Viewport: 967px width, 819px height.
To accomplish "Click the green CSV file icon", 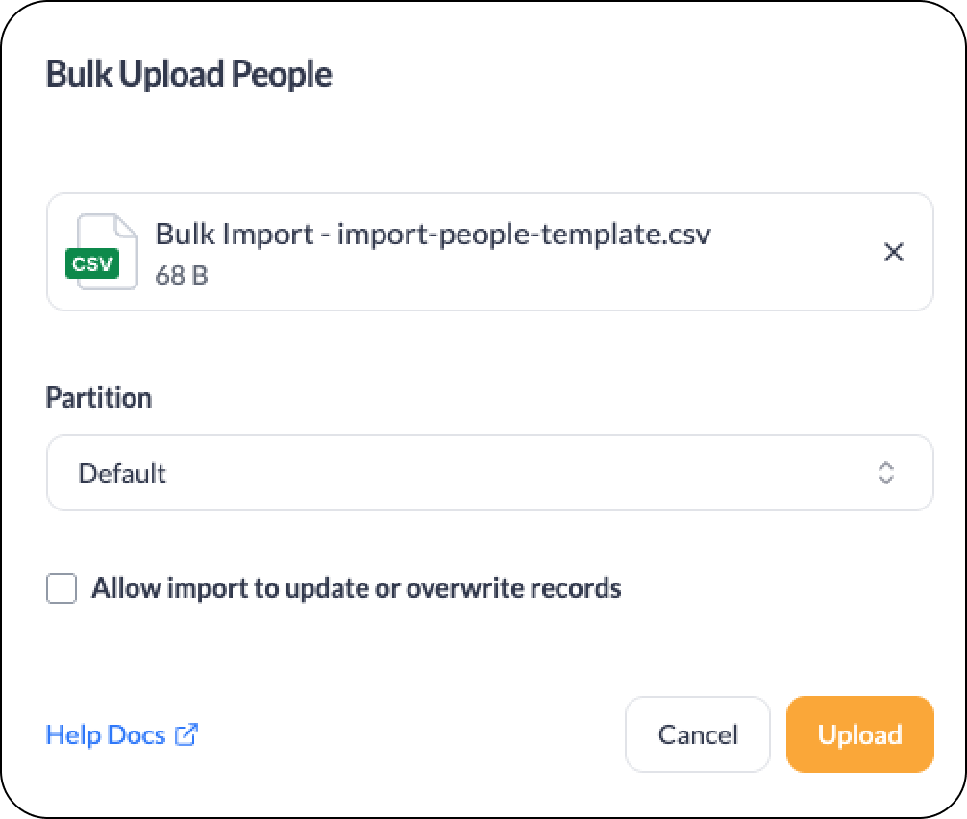I will tap(92, 263).
